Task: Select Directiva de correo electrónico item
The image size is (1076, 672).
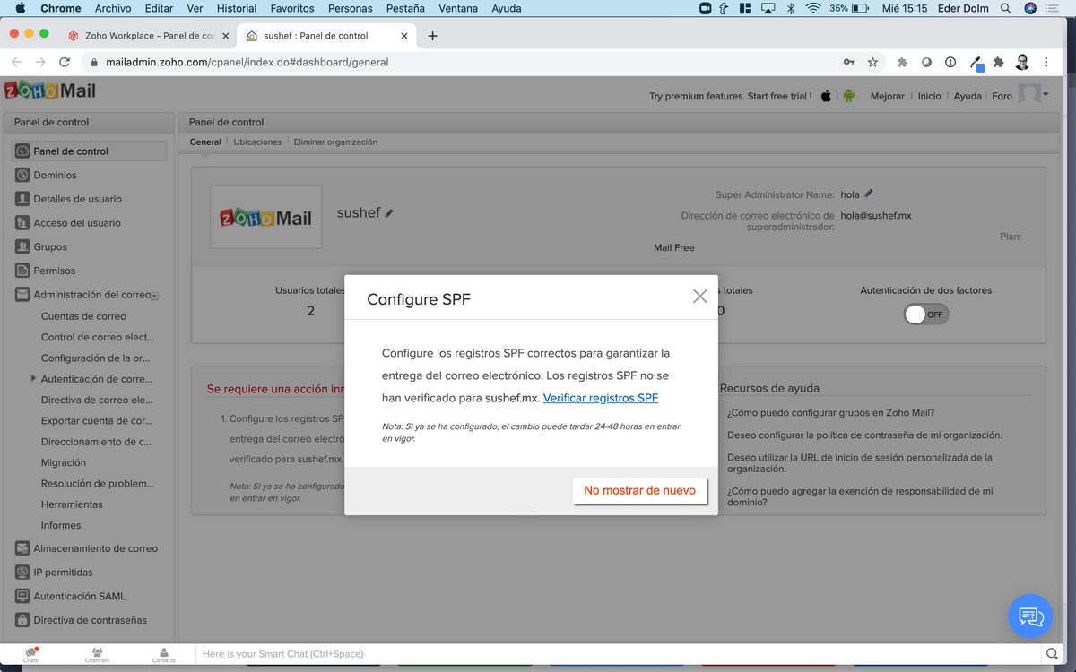Action: (97, 400)
